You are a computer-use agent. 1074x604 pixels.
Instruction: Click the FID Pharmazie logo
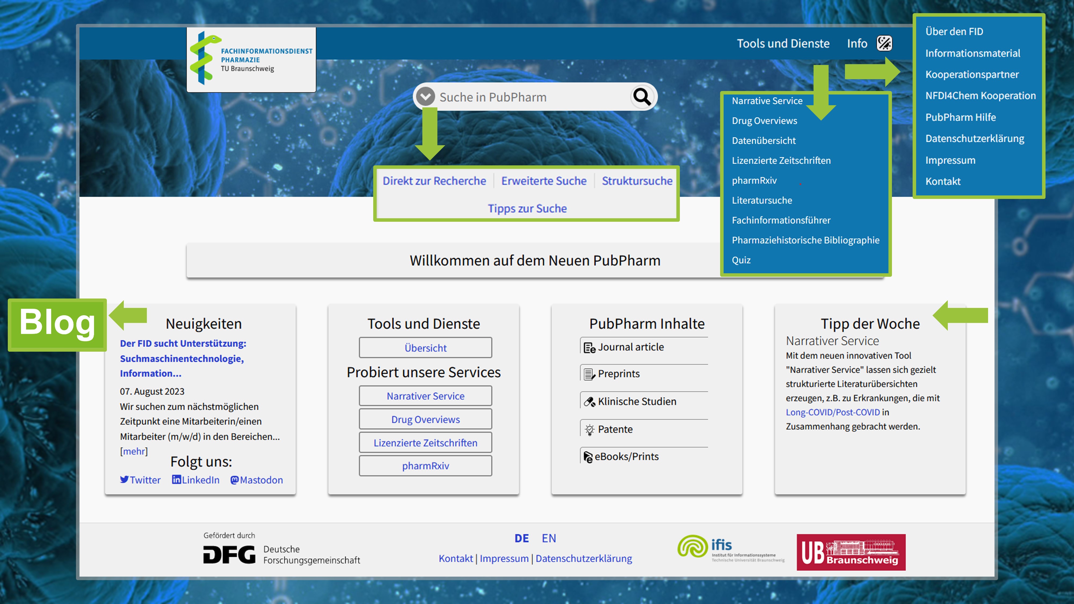(251, 60)
